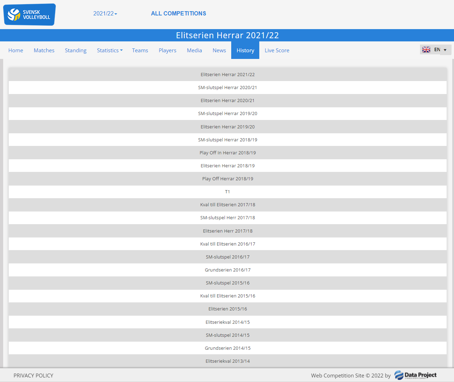This screenshot has width=454, height=382.
Task: Open Elitserien 2015/16 row
Action: pyautogui.click(x=228, y=309)
